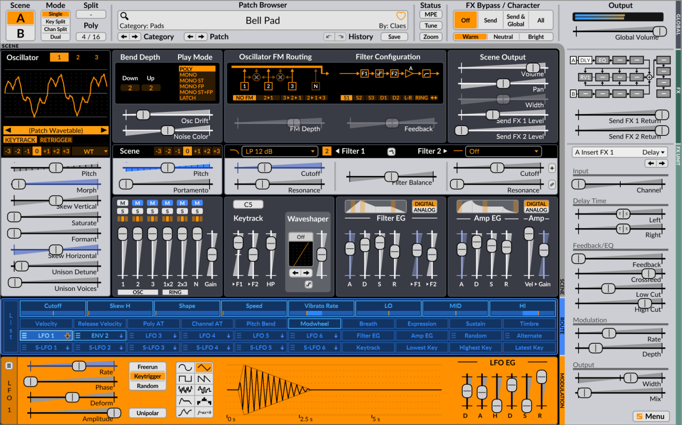Choose the noise LFO waveform icon
The width and height of the screenshot is (682, 425).
(x=186, y=390)
